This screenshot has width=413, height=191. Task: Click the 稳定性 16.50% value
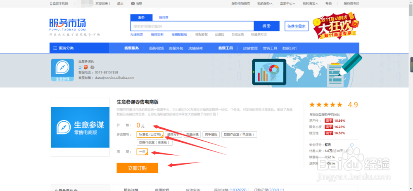pyautogui.click(x=340, y=133)
